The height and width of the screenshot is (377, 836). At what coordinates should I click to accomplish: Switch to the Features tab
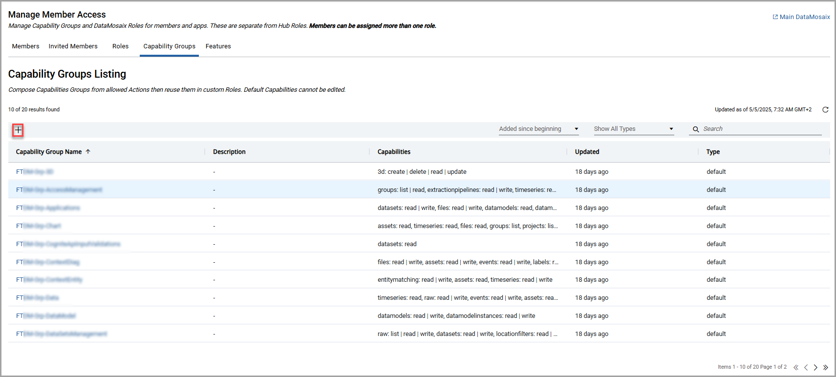click(x=218, y=46)
